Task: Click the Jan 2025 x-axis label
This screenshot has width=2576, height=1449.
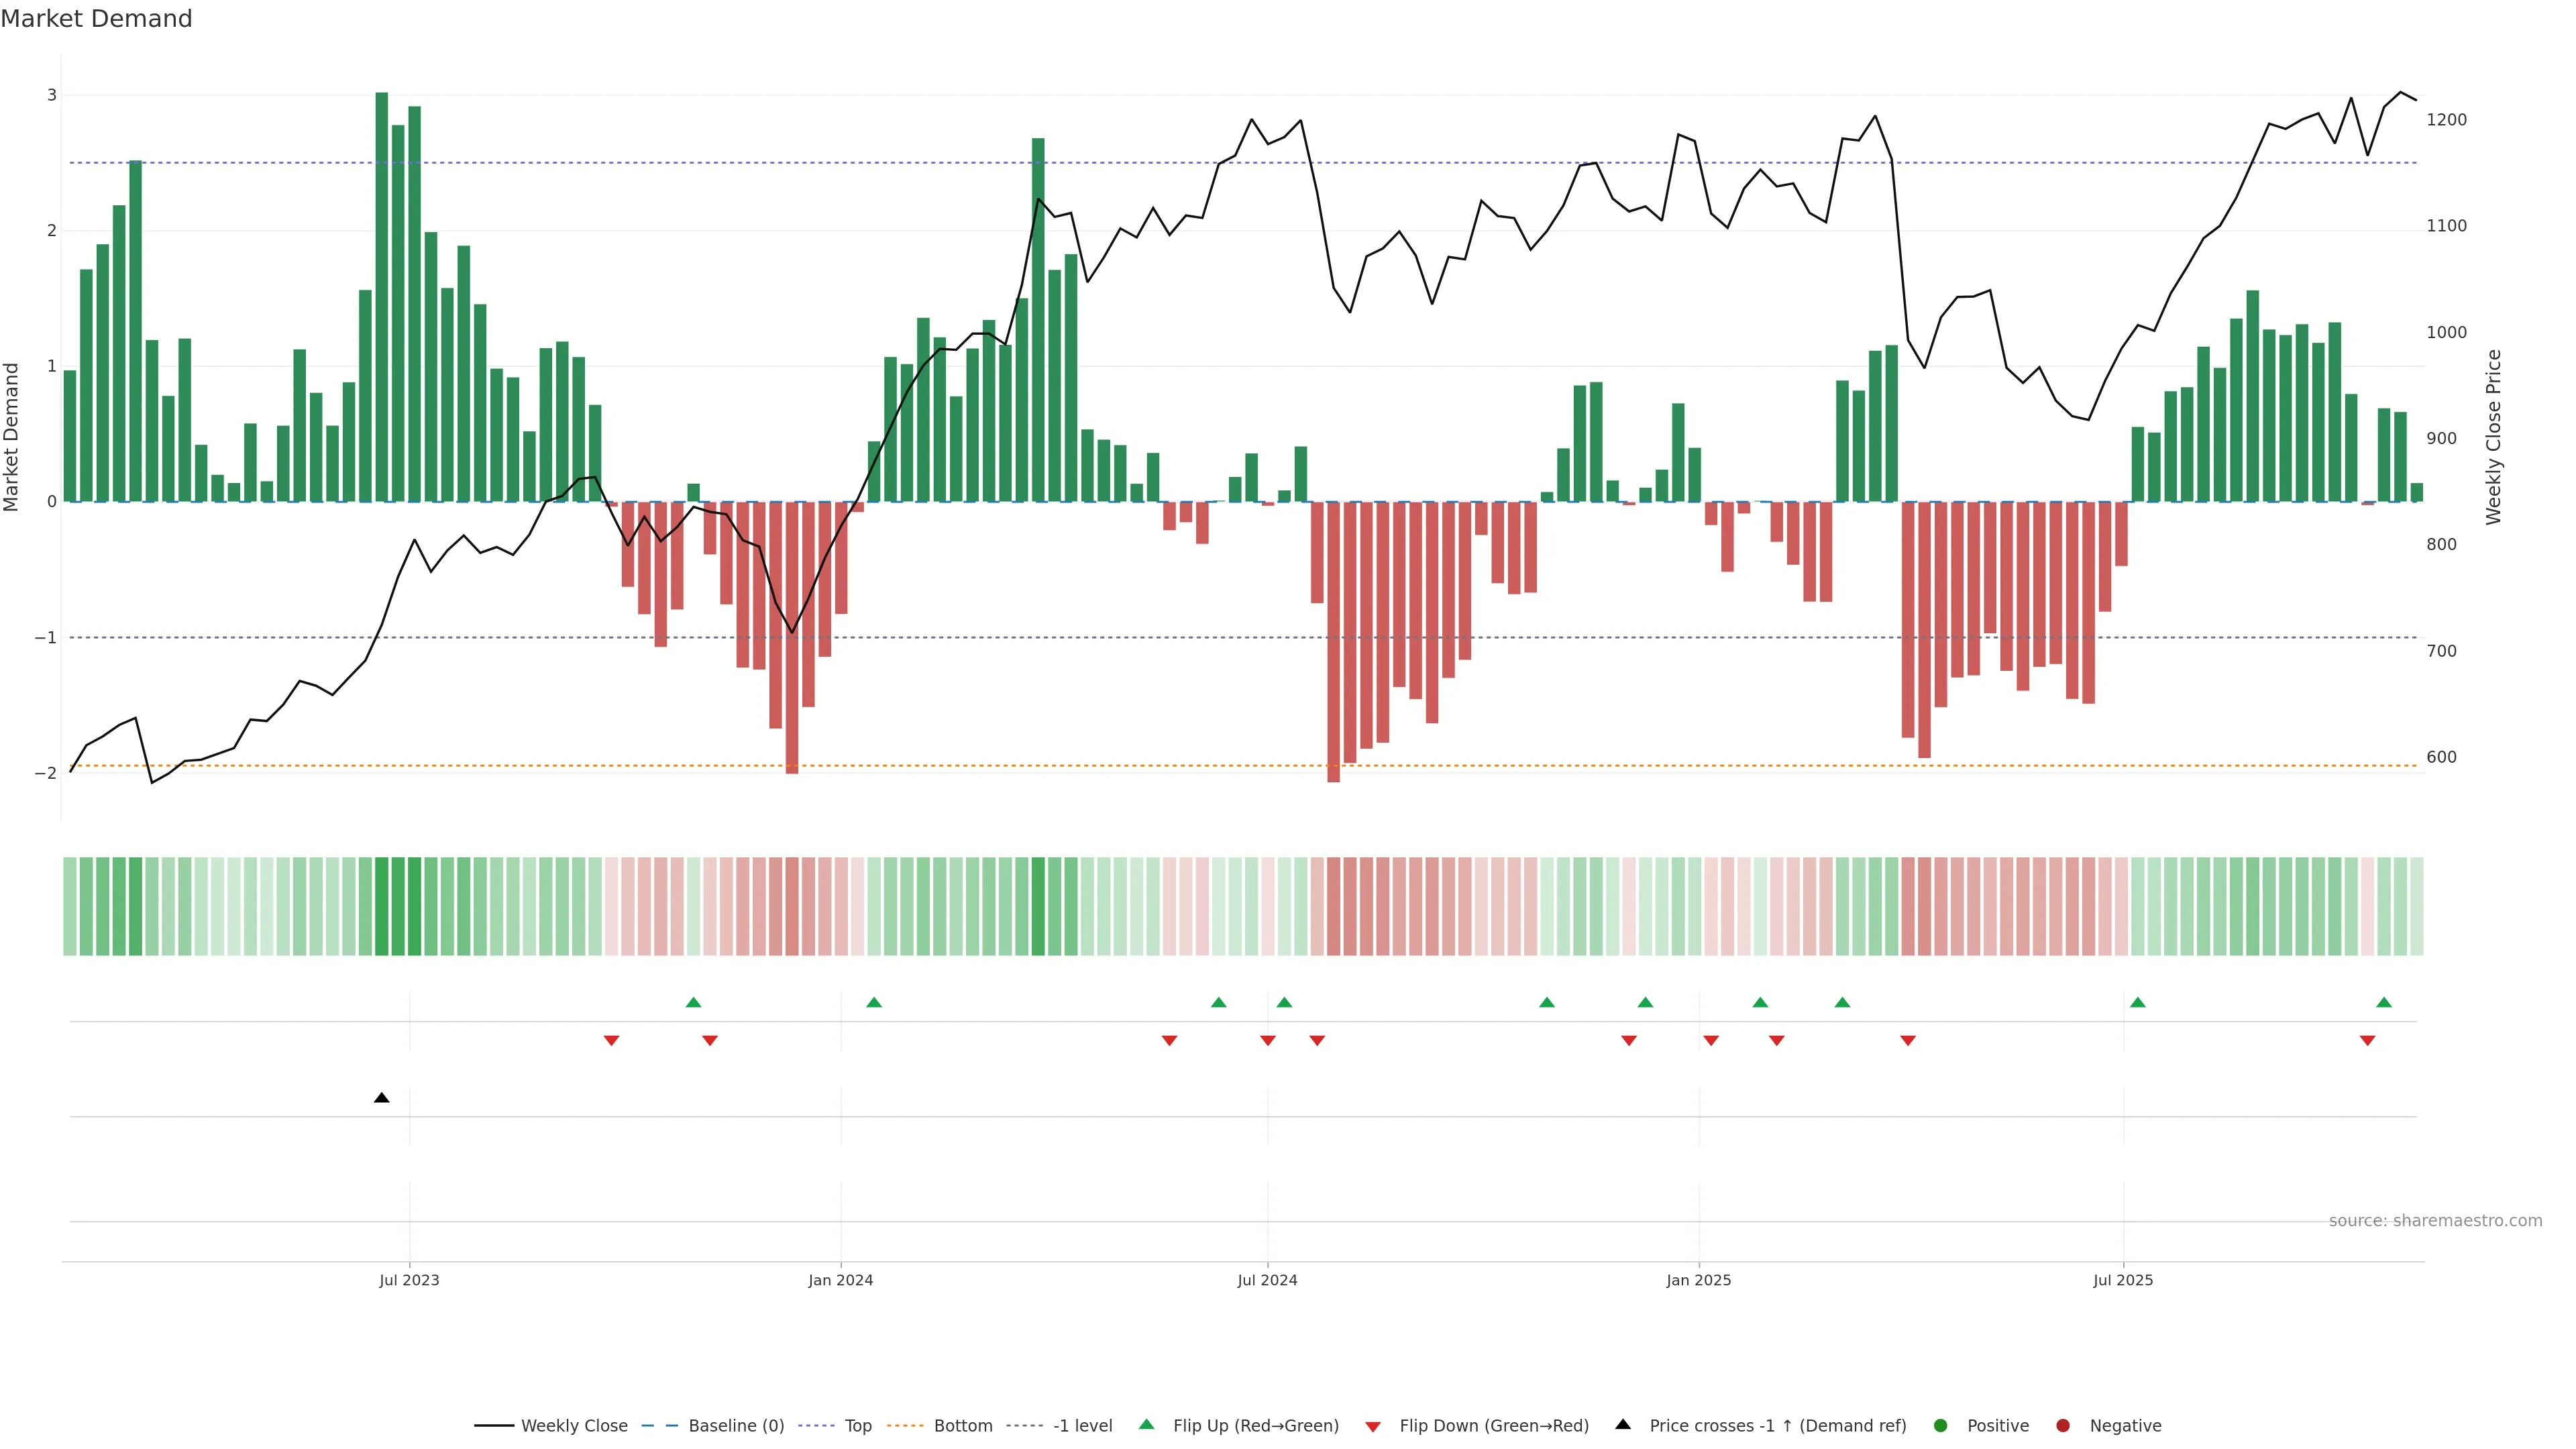Action: coord(1698,1280)
